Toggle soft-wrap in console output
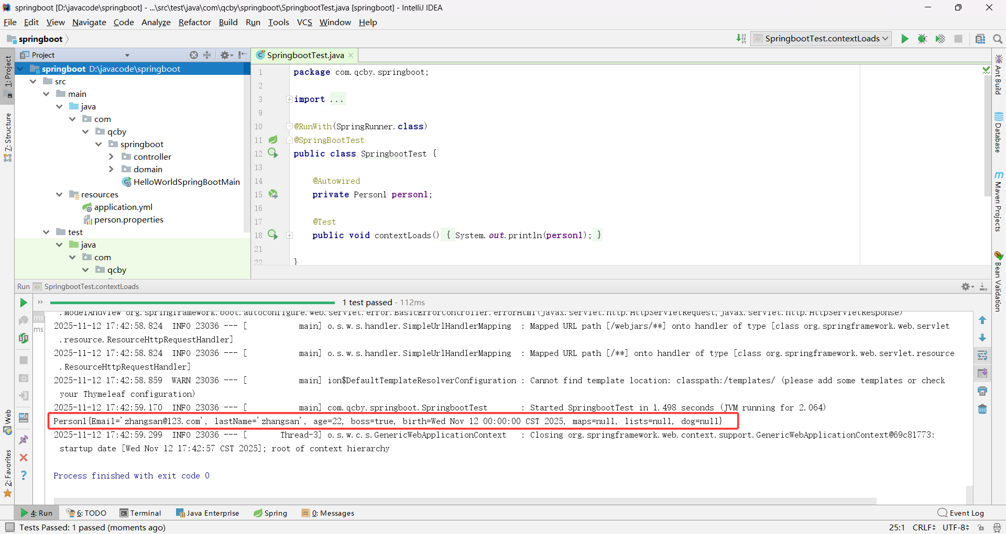This screenshot has width=1006, height=534. click(982, 356)
